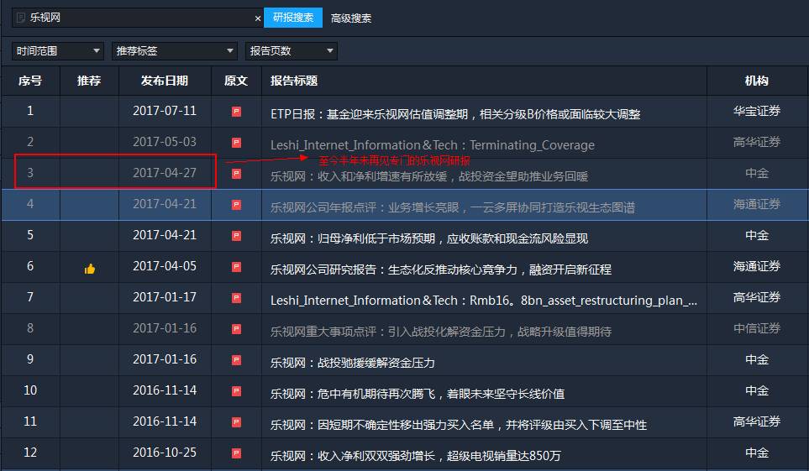Open the Terminating_Coverage report title
The height and width of the screenshot is (471, 809).
pyautogui.click(x=433, y=145)
